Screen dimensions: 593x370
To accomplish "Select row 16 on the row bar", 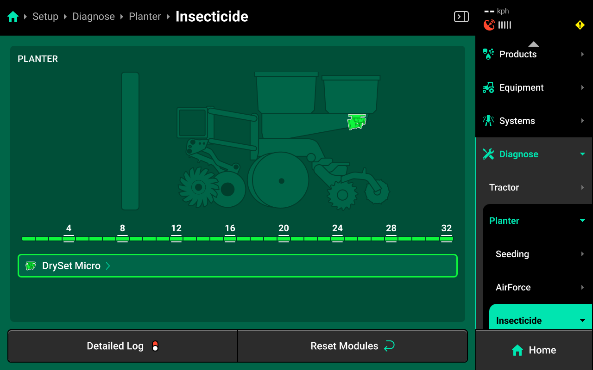I will tap(230, 239).
